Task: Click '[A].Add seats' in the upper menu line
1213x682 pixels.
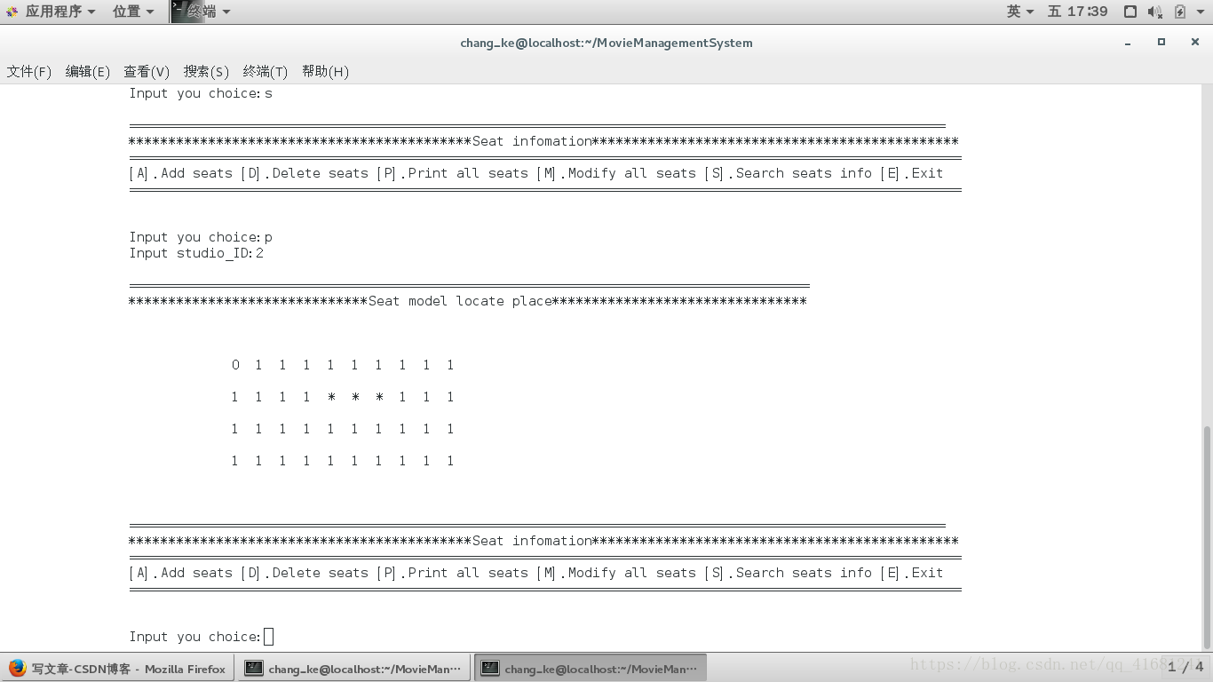Action: click(180, 173)
